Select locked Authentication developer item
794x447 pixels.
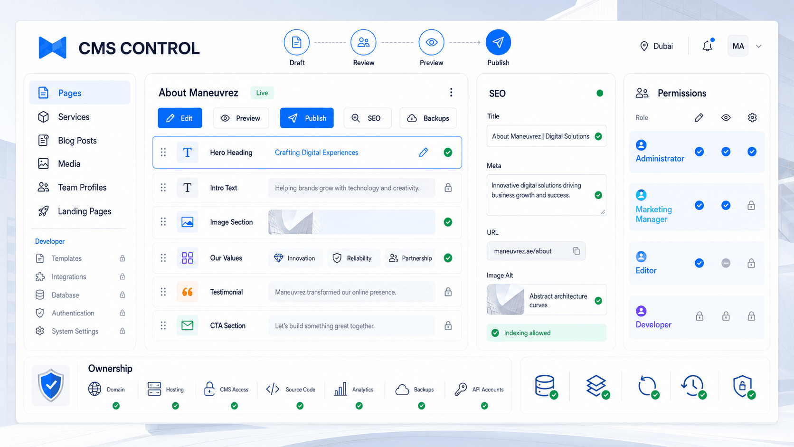80,313
